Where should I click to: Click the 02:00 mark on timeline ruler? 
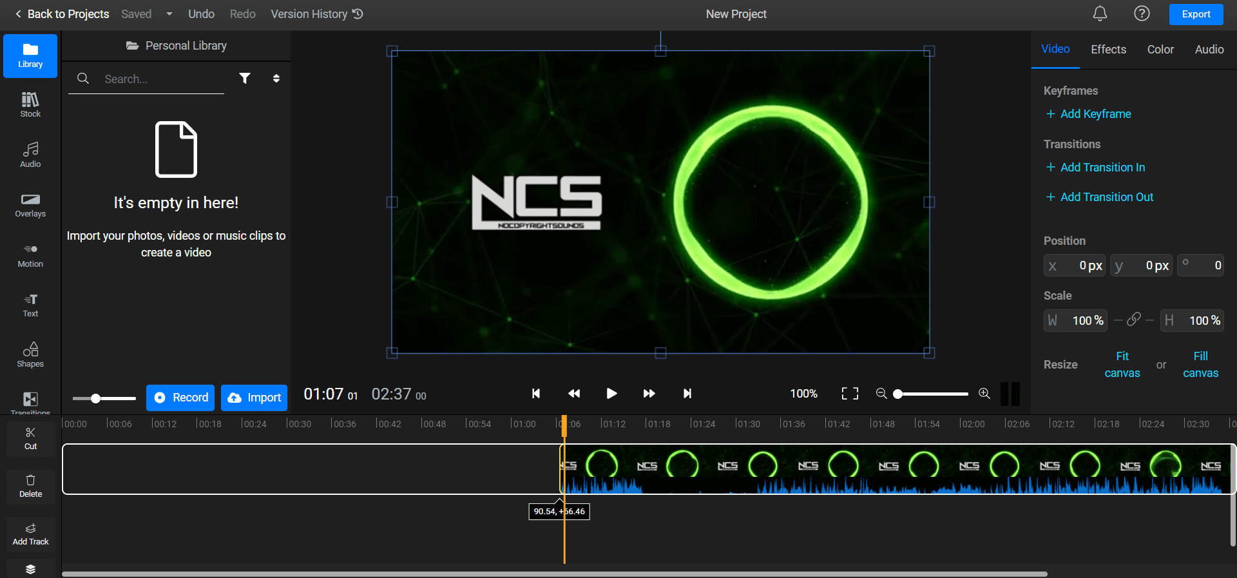tap(972, 424)
